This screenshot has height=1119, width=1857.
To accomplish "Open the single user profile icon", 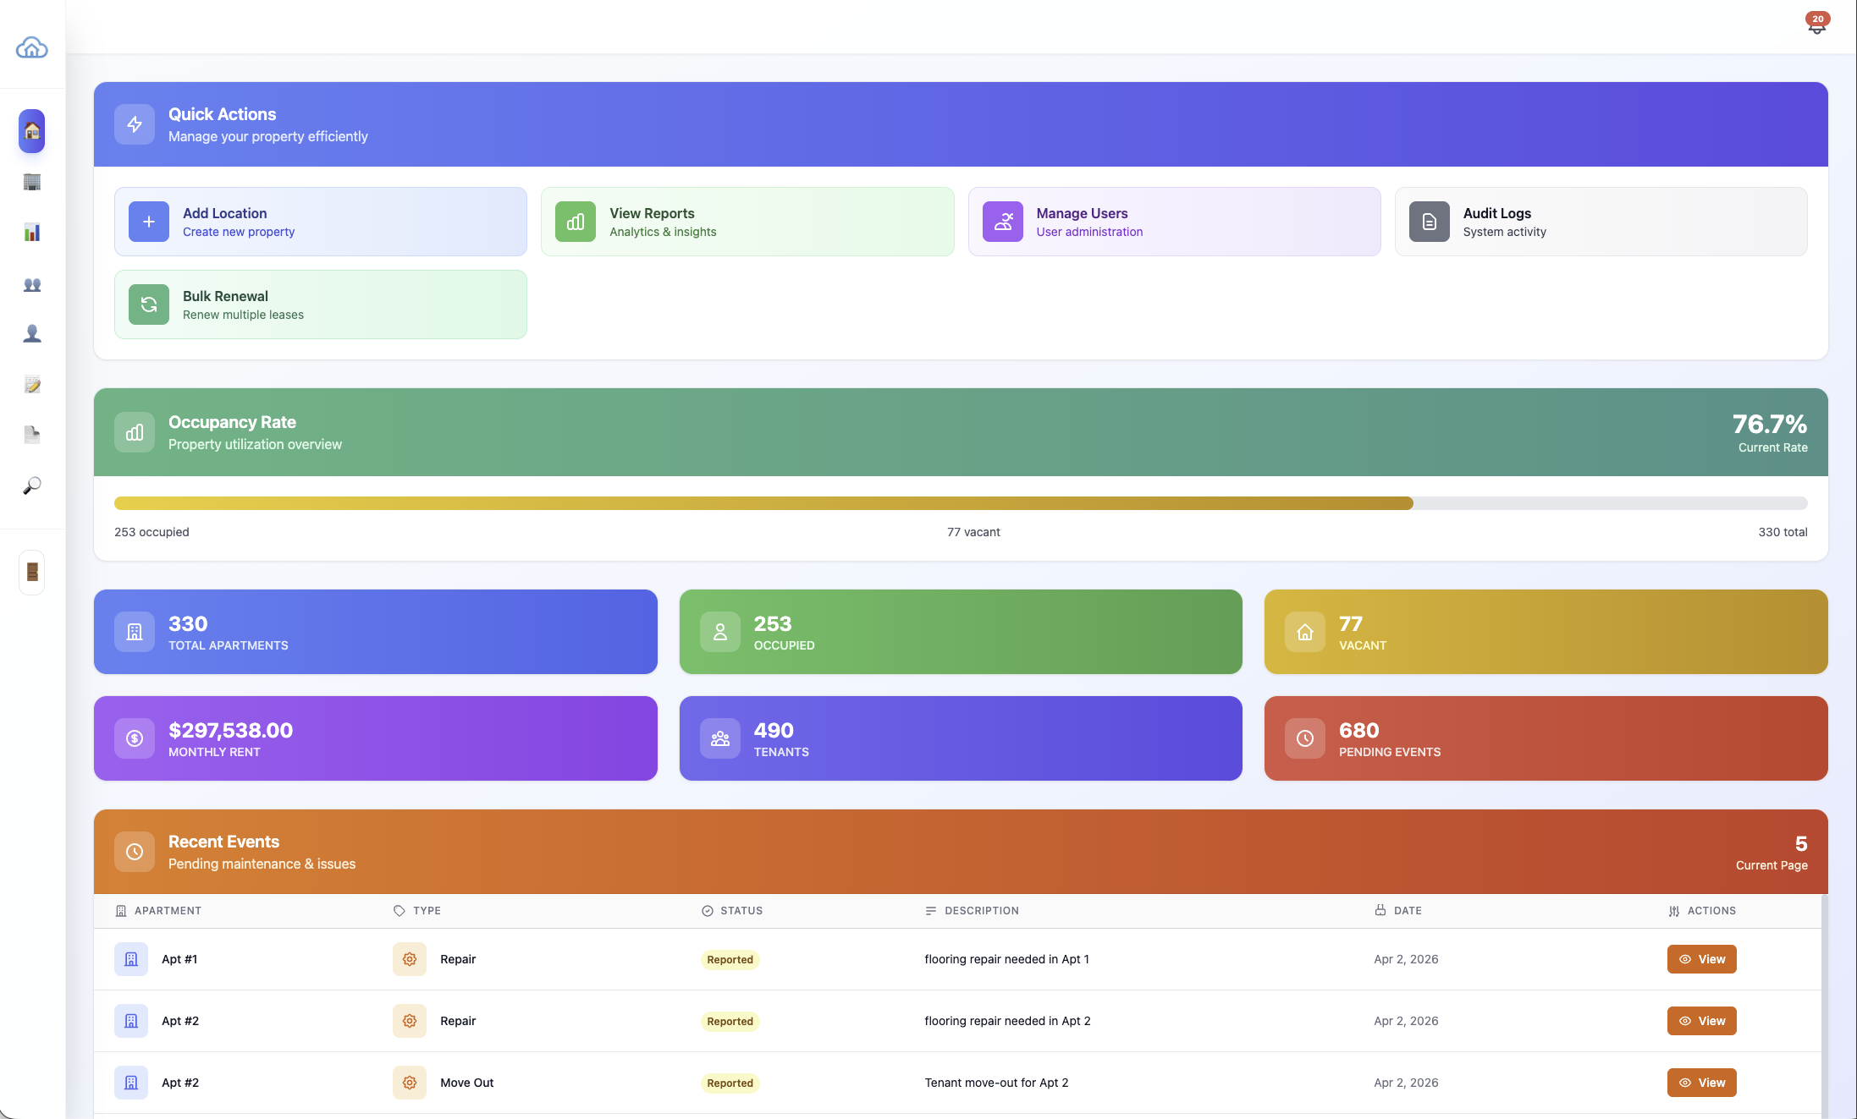I will (31, 333).
